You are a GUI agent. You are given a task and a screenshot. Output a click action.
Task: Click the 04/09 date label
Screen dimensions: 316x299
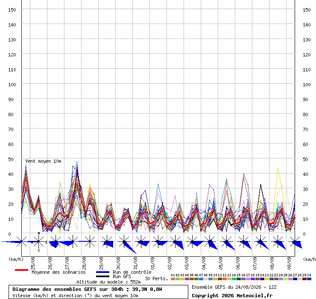click(x=204, y=263)
